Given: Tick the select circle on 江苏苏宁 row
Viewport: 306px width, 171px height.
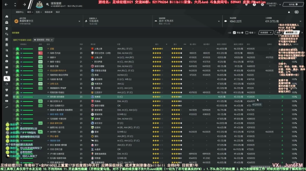Looking at the screenshot, I should (x=14, y=93).
